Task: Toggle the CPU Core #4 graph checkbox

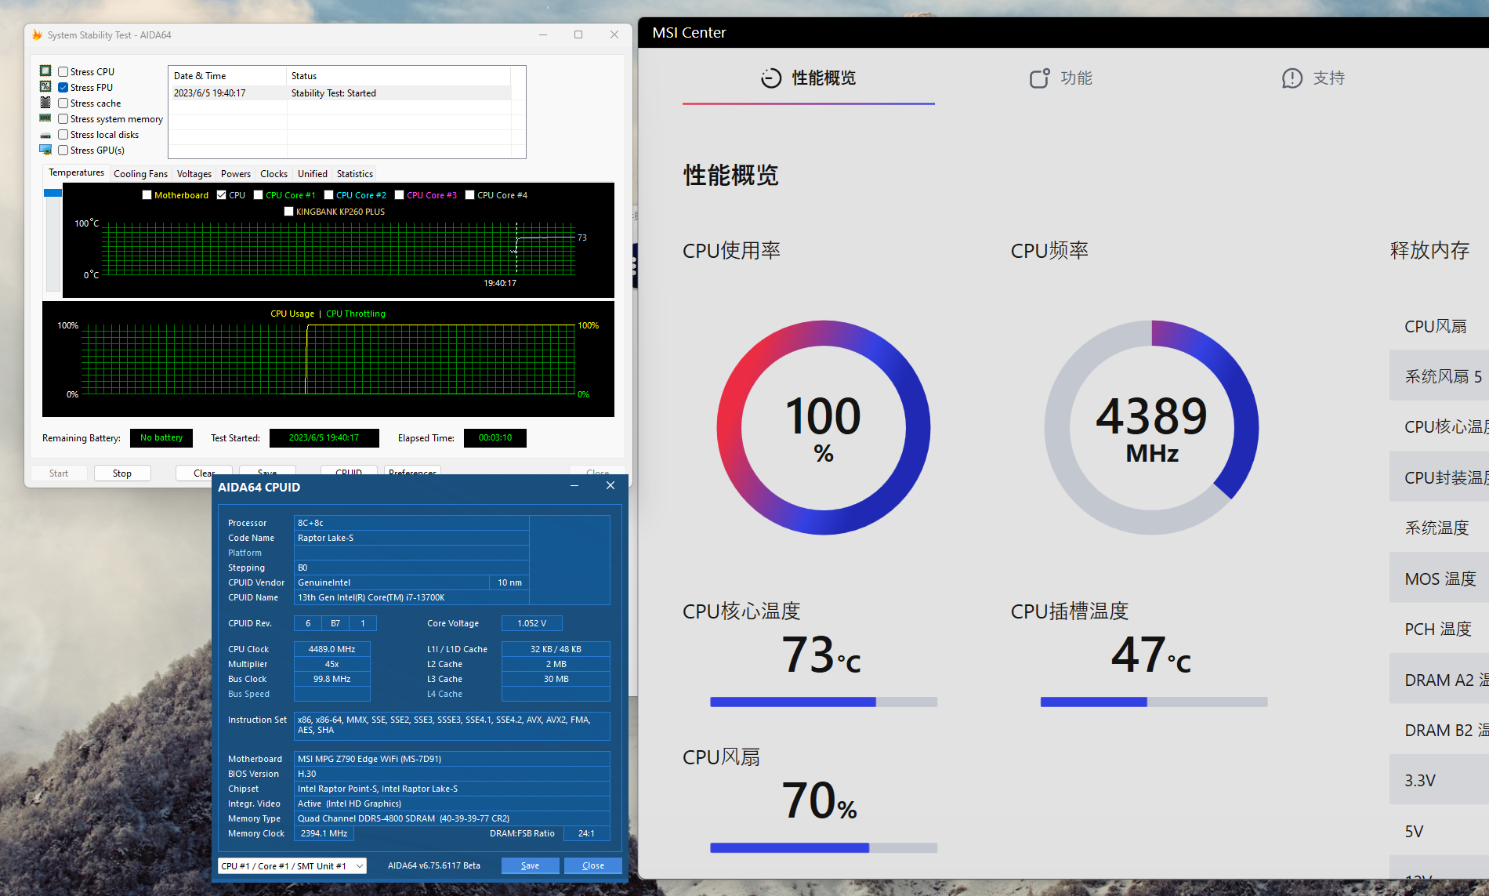Action: 469,195
